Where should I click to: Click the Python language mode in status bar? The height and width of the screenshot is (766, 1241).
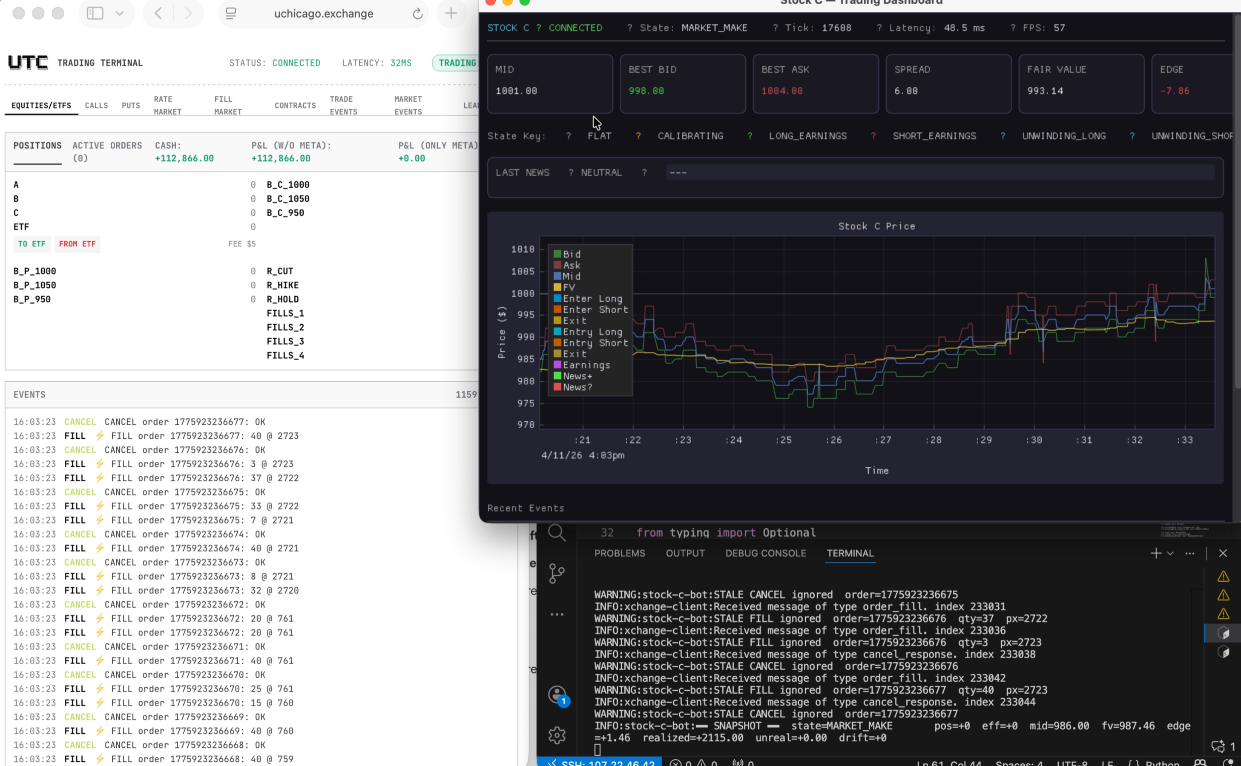click(x=1162, y=763)
